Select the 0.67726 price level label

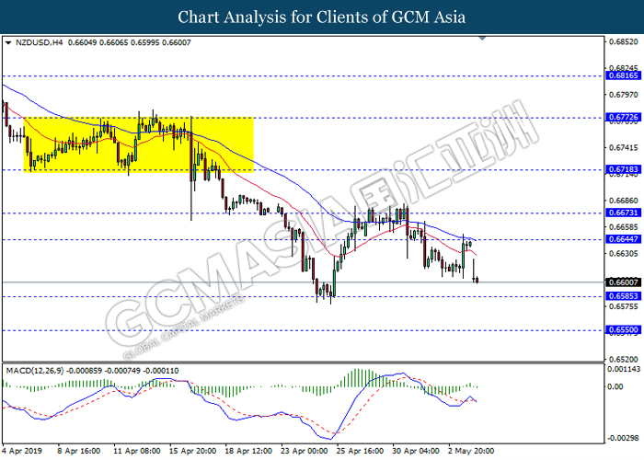tap(623, 118)
